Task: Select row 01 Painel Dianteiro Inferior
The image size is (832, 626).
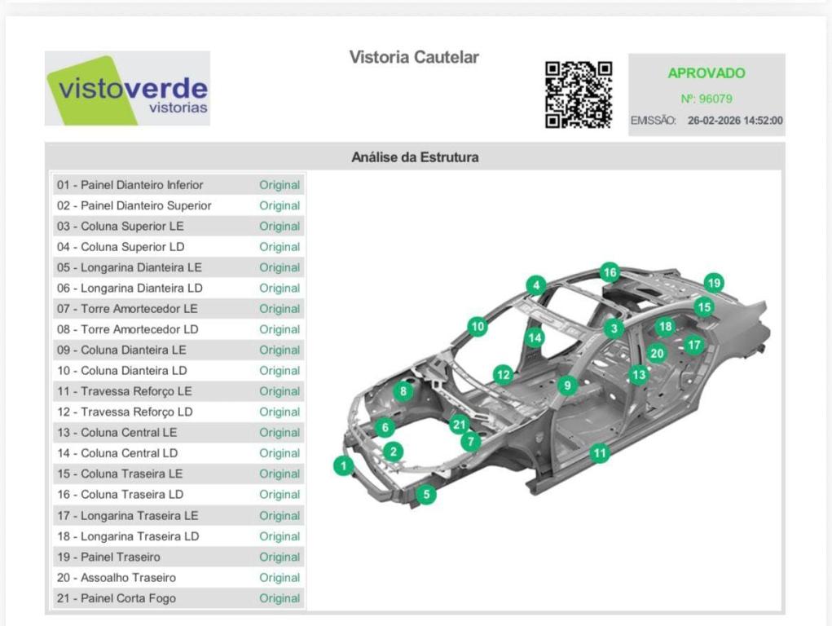Action: tap(130, 185)
